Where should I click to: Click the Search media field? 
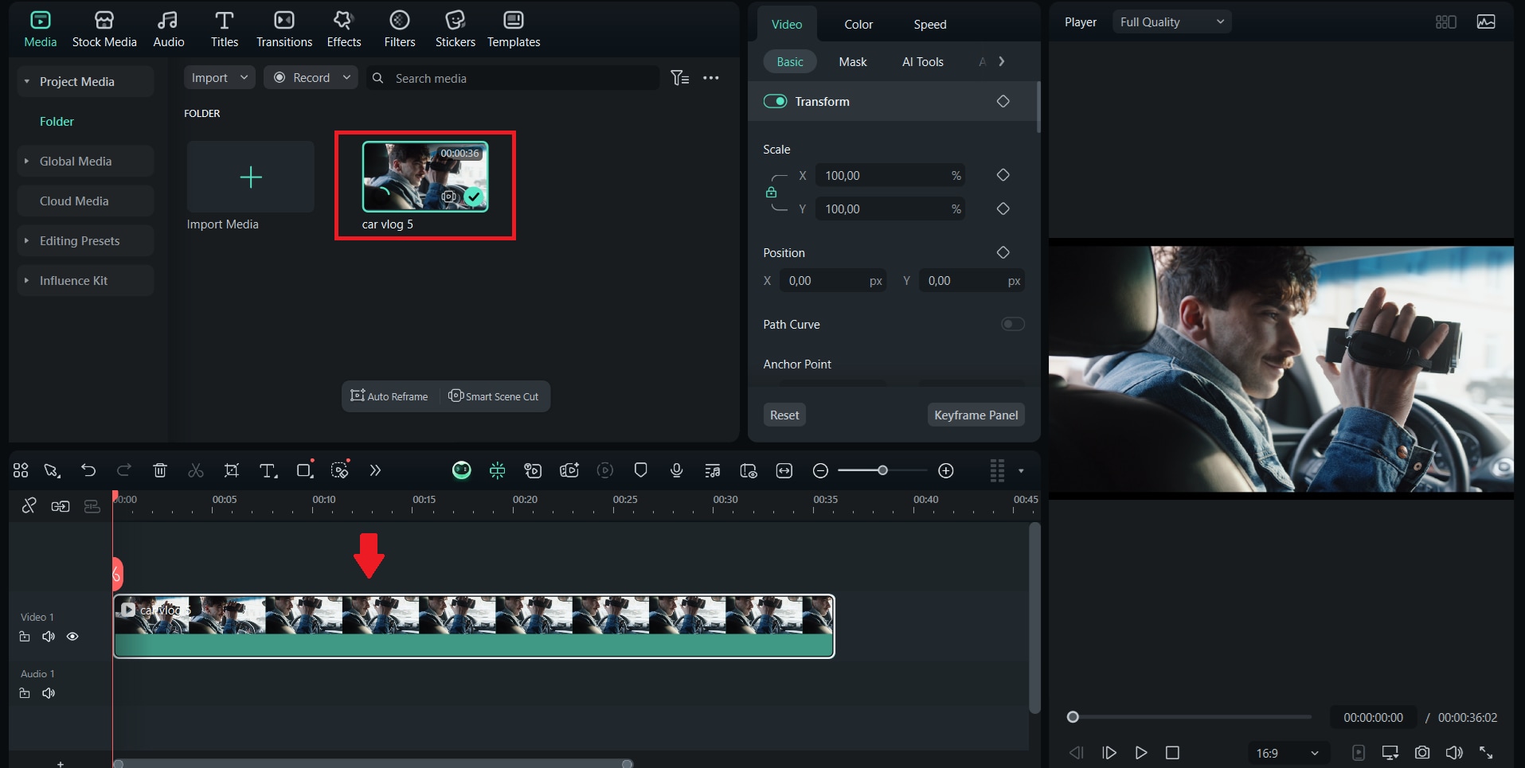pos(513,78)
